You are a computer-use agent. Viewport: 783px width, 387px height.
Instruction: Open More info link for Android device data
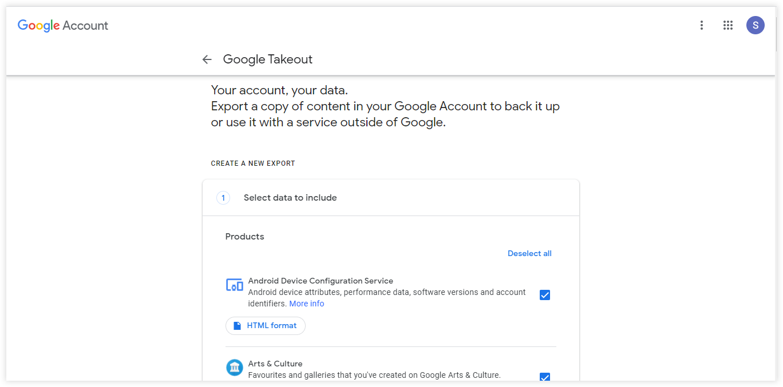click(307, 304)
